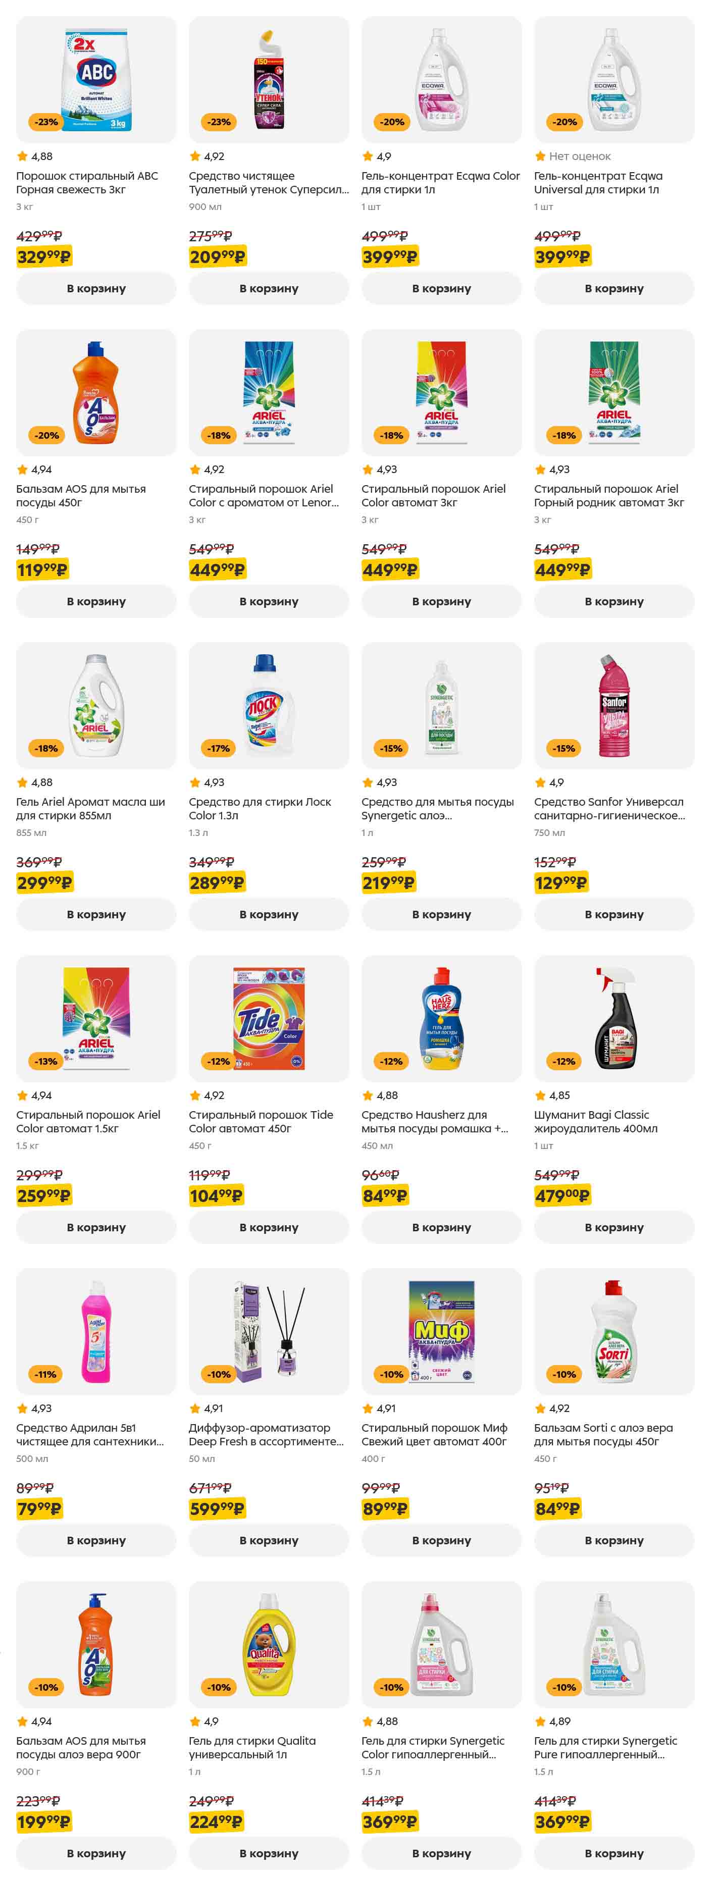
Task: Open the "Бальзам AOS алоэ вера 900г" title
Action: [81, 1748]
